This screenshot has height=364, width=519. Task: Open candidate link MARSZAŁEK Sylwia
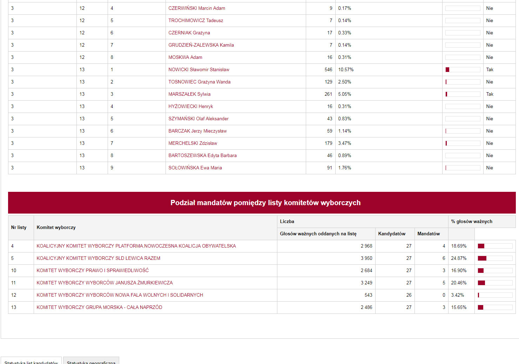[189, 94]
